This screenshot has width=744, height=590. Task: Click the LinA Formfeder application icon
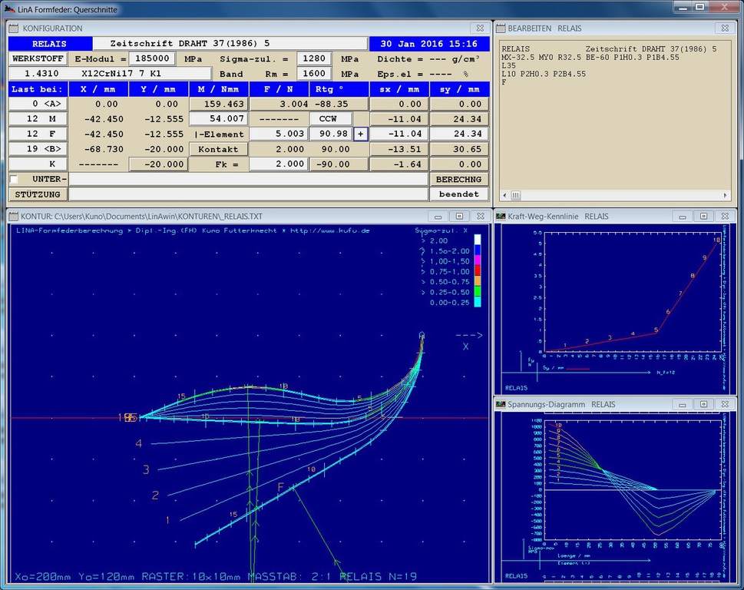pyautogui.click(x=8, y=8)
